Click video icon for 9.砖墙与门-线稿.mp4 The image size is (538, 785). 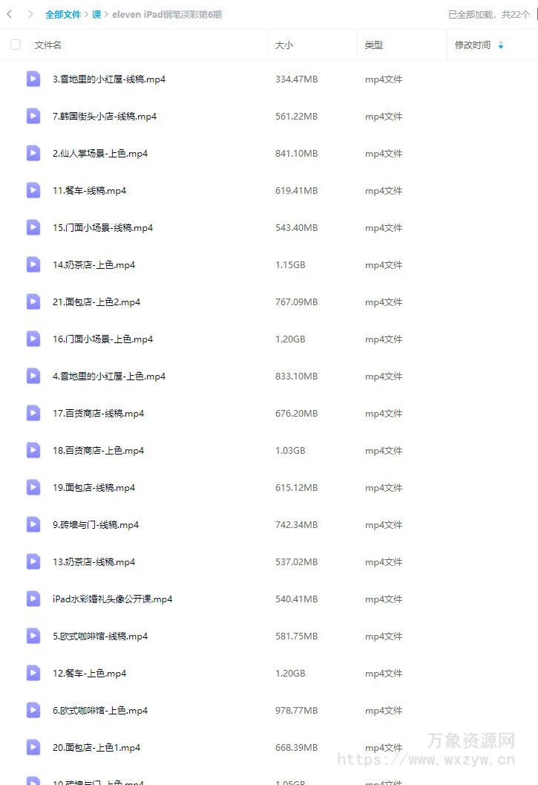coord(33,524)
